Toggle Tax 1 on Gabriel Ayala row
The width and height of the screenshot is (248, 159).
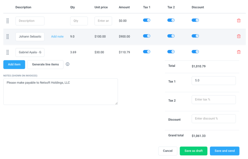point(147,51)
